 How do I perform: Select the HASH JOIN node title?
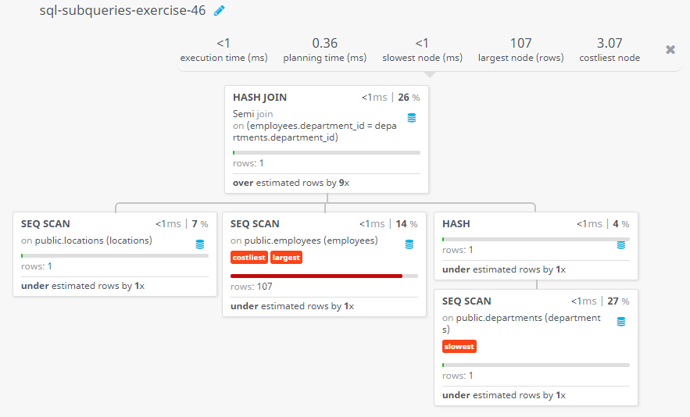pyautogui.click(x=259, y=98)
